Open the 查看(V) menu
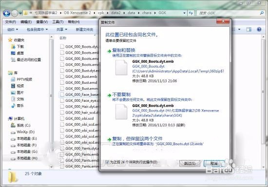 click(x=42, y=22)
